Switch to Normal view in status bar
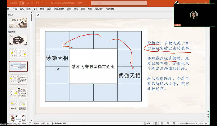 click(x=156, y=123)
